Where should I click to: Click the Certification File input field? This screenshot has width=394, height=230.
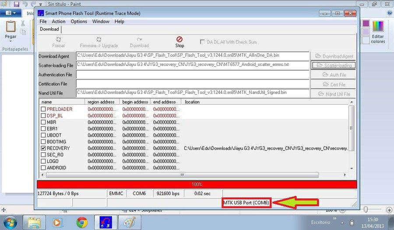click(x=193, y=84)
